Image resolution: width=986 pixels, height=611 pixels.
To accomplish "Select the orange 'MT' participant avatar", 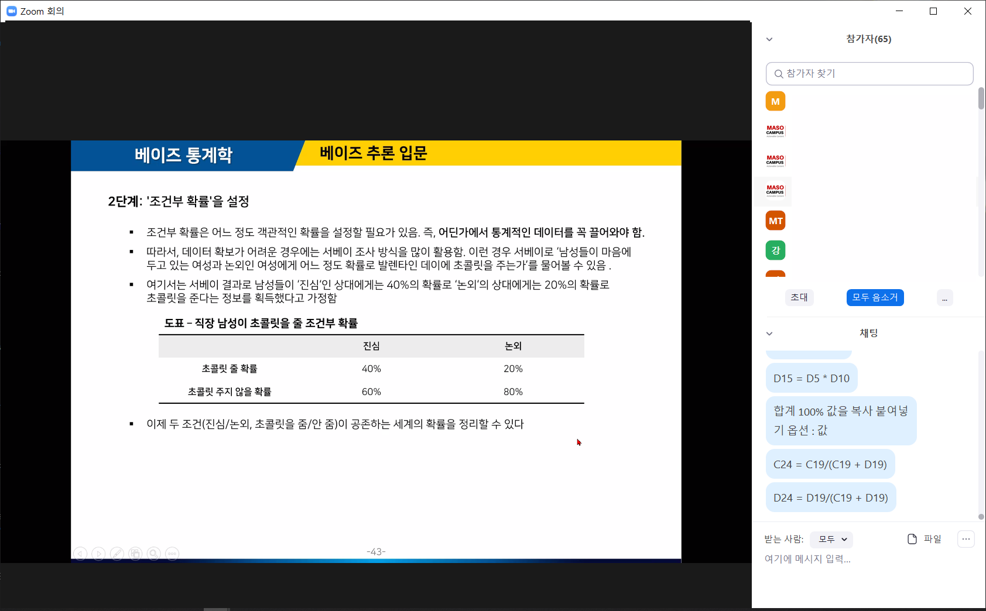I will click(775, 221).
